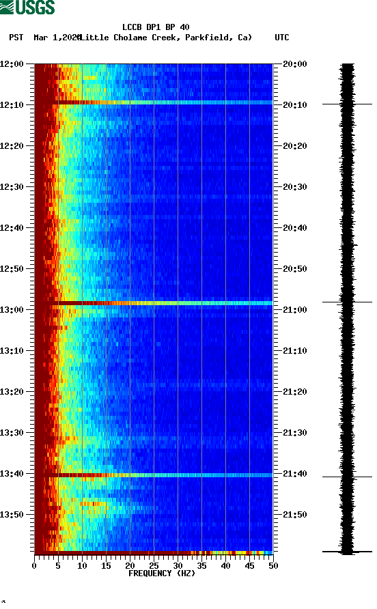Click the seismogram tick mark near 21:40
Screen dimensions: 377x609
coord(347,477)
